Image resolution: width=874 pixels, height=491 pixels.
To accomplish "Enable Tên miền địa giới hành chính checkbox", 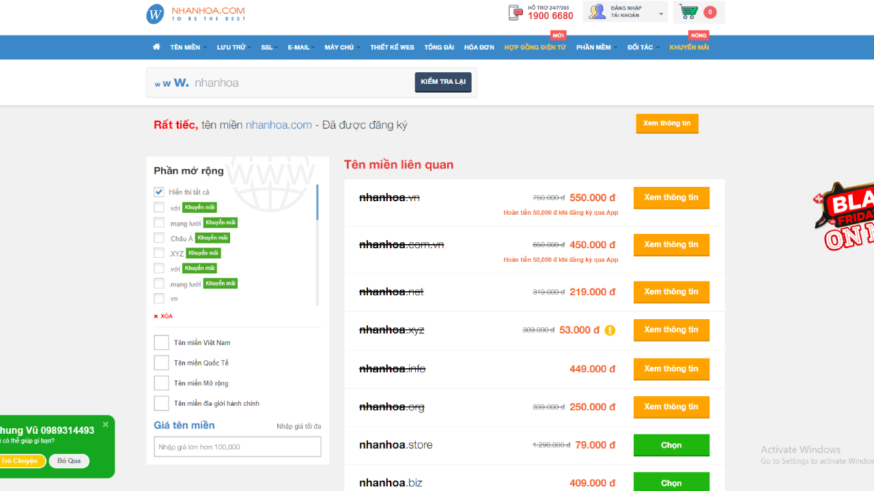I will click(x=161, y=404).
